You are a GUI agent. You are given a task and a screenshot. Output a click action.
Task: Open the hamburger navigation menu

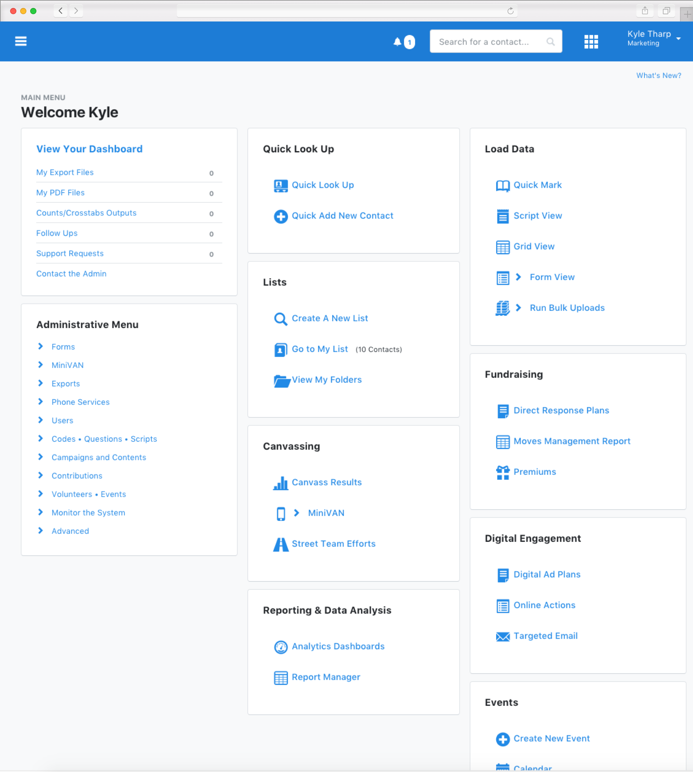pyautogui.click(x=20, y=41)
